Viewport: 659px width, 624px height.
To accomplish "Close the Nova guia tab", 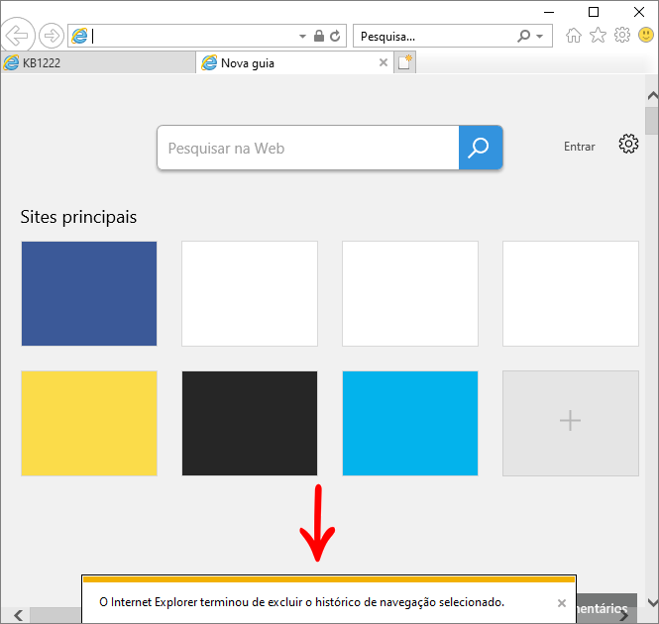I will pyautogui.click(x=384, y=62).
